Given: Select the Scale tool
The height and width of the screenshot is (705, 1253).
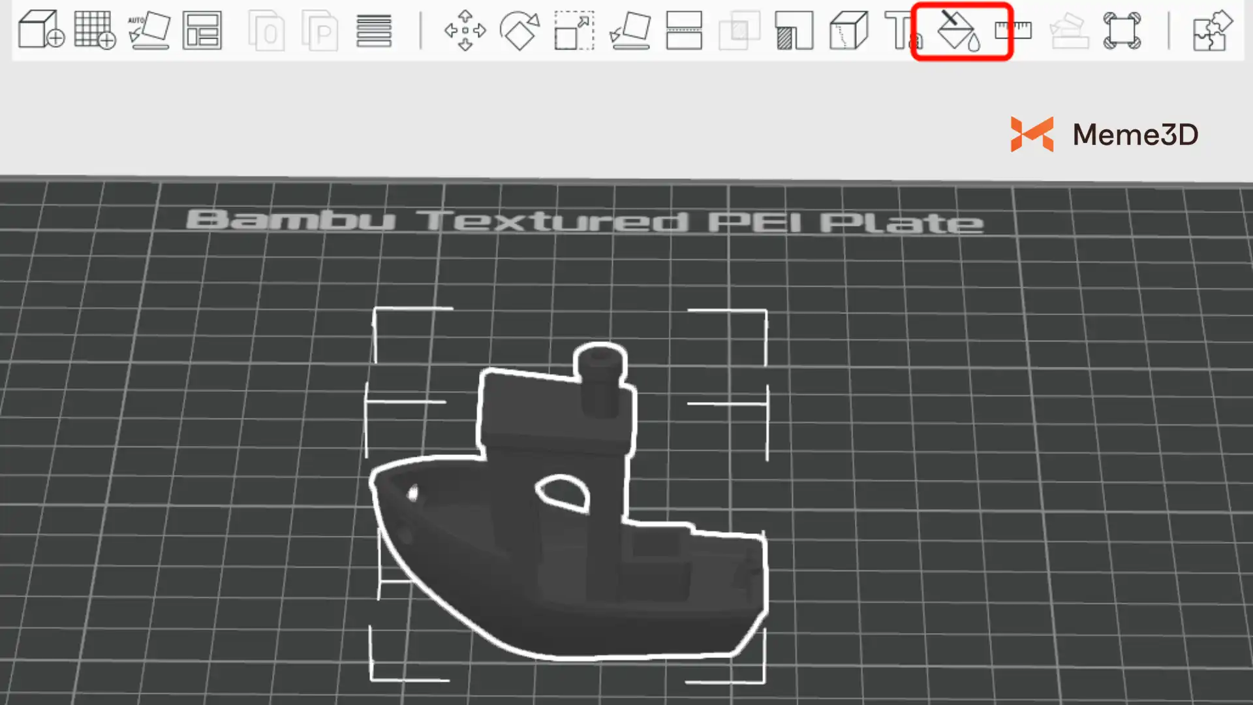Looking at the screenshot, I should pyautogui.click(x=574, y=30).
